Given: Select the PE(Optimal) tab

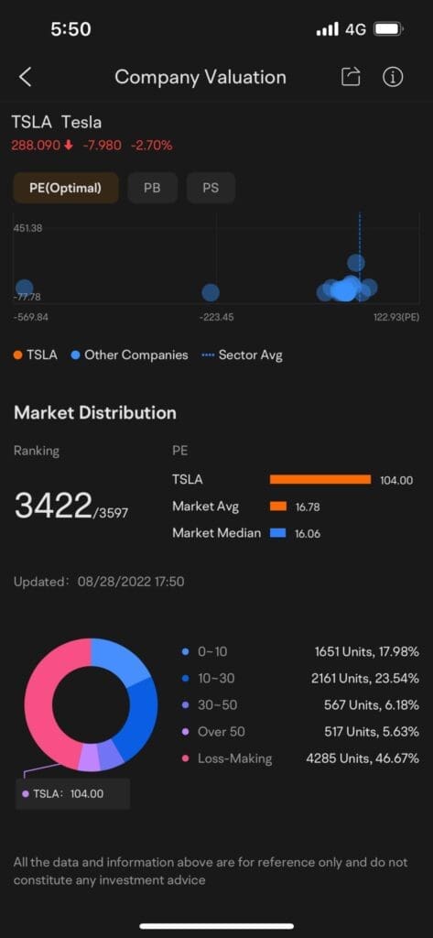Looking at the screenshot, I should point(66,188).
